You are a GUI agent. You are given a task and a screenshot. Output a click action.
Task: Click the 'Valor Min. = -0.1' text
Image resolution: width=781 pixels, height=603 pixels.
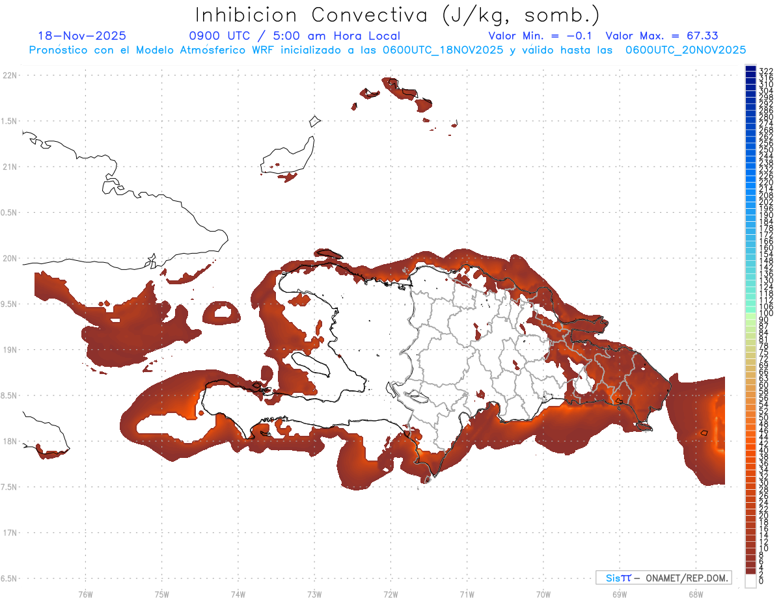[540, 36]
